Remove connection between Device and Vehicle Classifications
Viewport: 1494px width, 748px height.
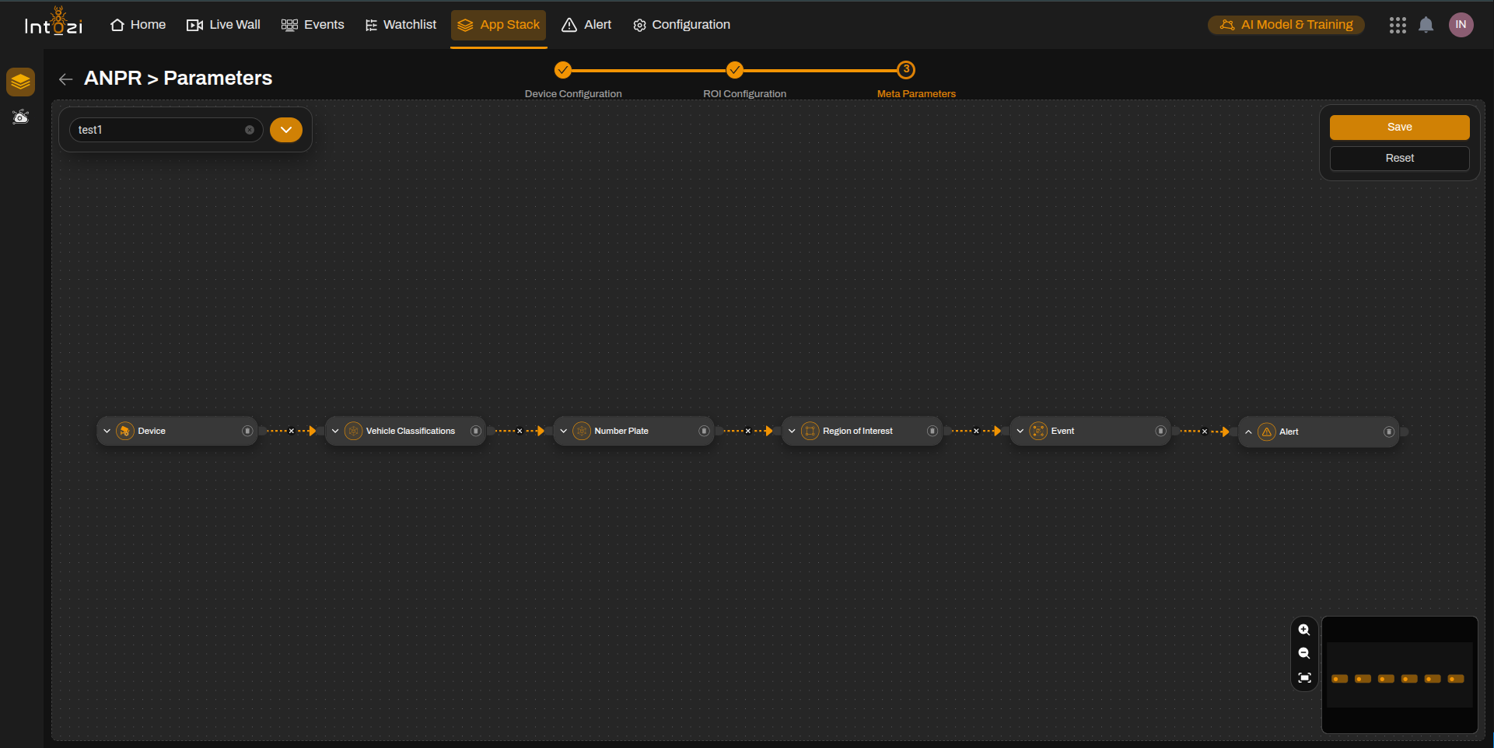pyautogui.click(x=292, y=431)
